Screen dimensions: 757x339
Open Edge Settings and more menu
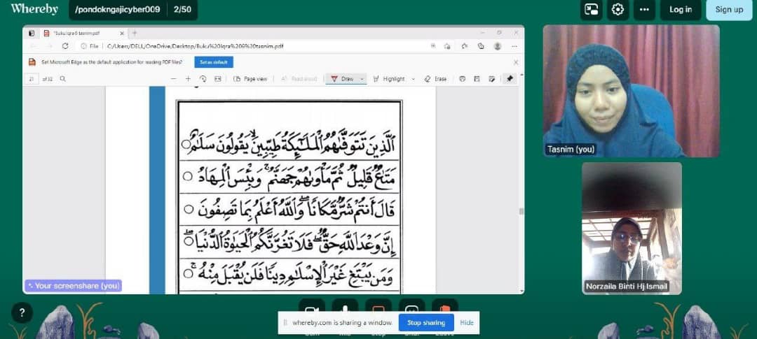(514, 46)
